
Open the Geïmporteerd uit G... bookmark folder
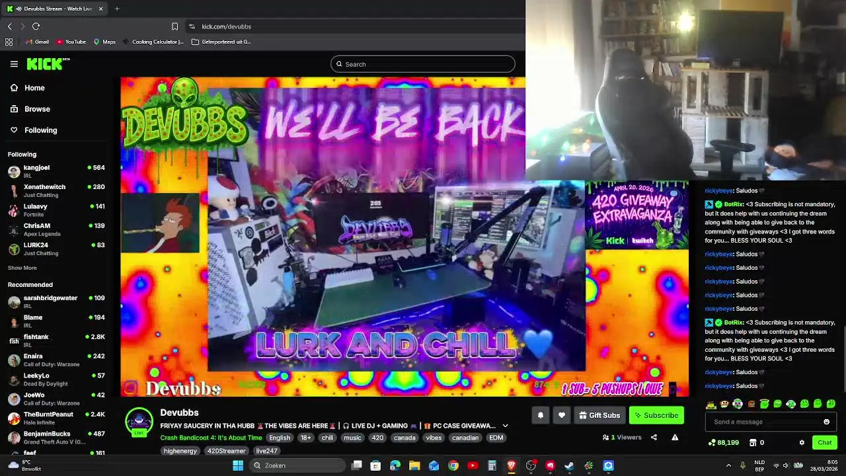(221, 42)
